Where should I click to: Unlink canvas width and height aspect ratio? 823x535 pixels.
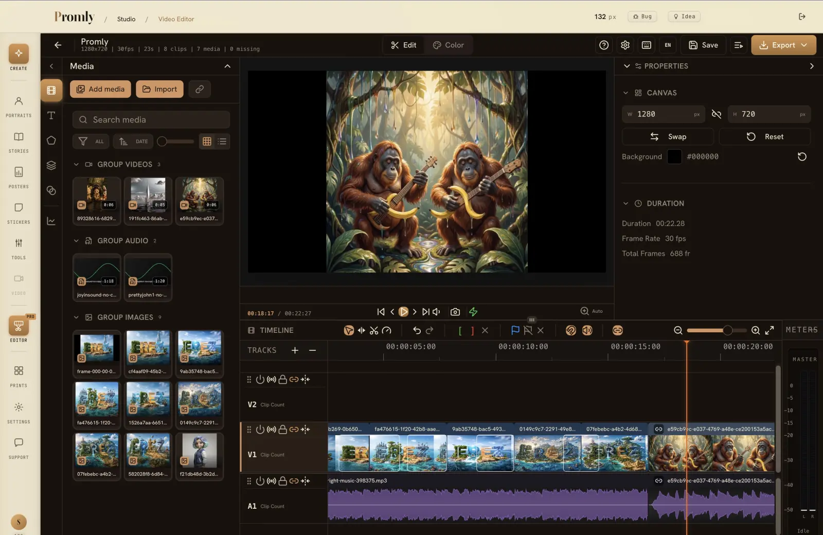[716, 114]
